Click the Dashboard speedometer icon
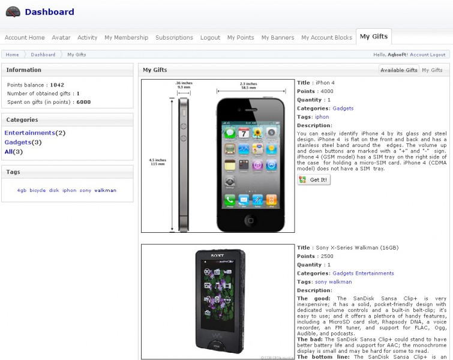The height and width of the screenshot is (360, 453). click(x=13, y=12)
